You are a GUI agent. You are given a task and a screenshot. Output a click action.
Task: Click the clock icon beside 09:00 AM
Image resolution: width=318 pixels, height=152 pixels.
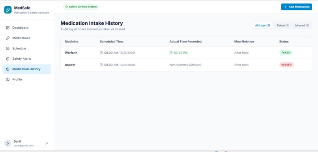click(101, 65)
